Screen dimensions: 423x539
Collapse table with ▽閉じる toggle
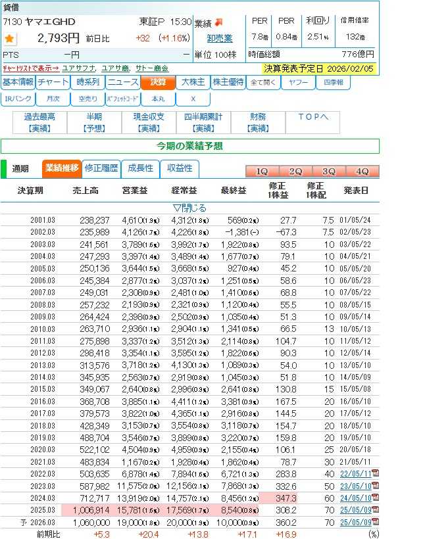pos(189,208)
